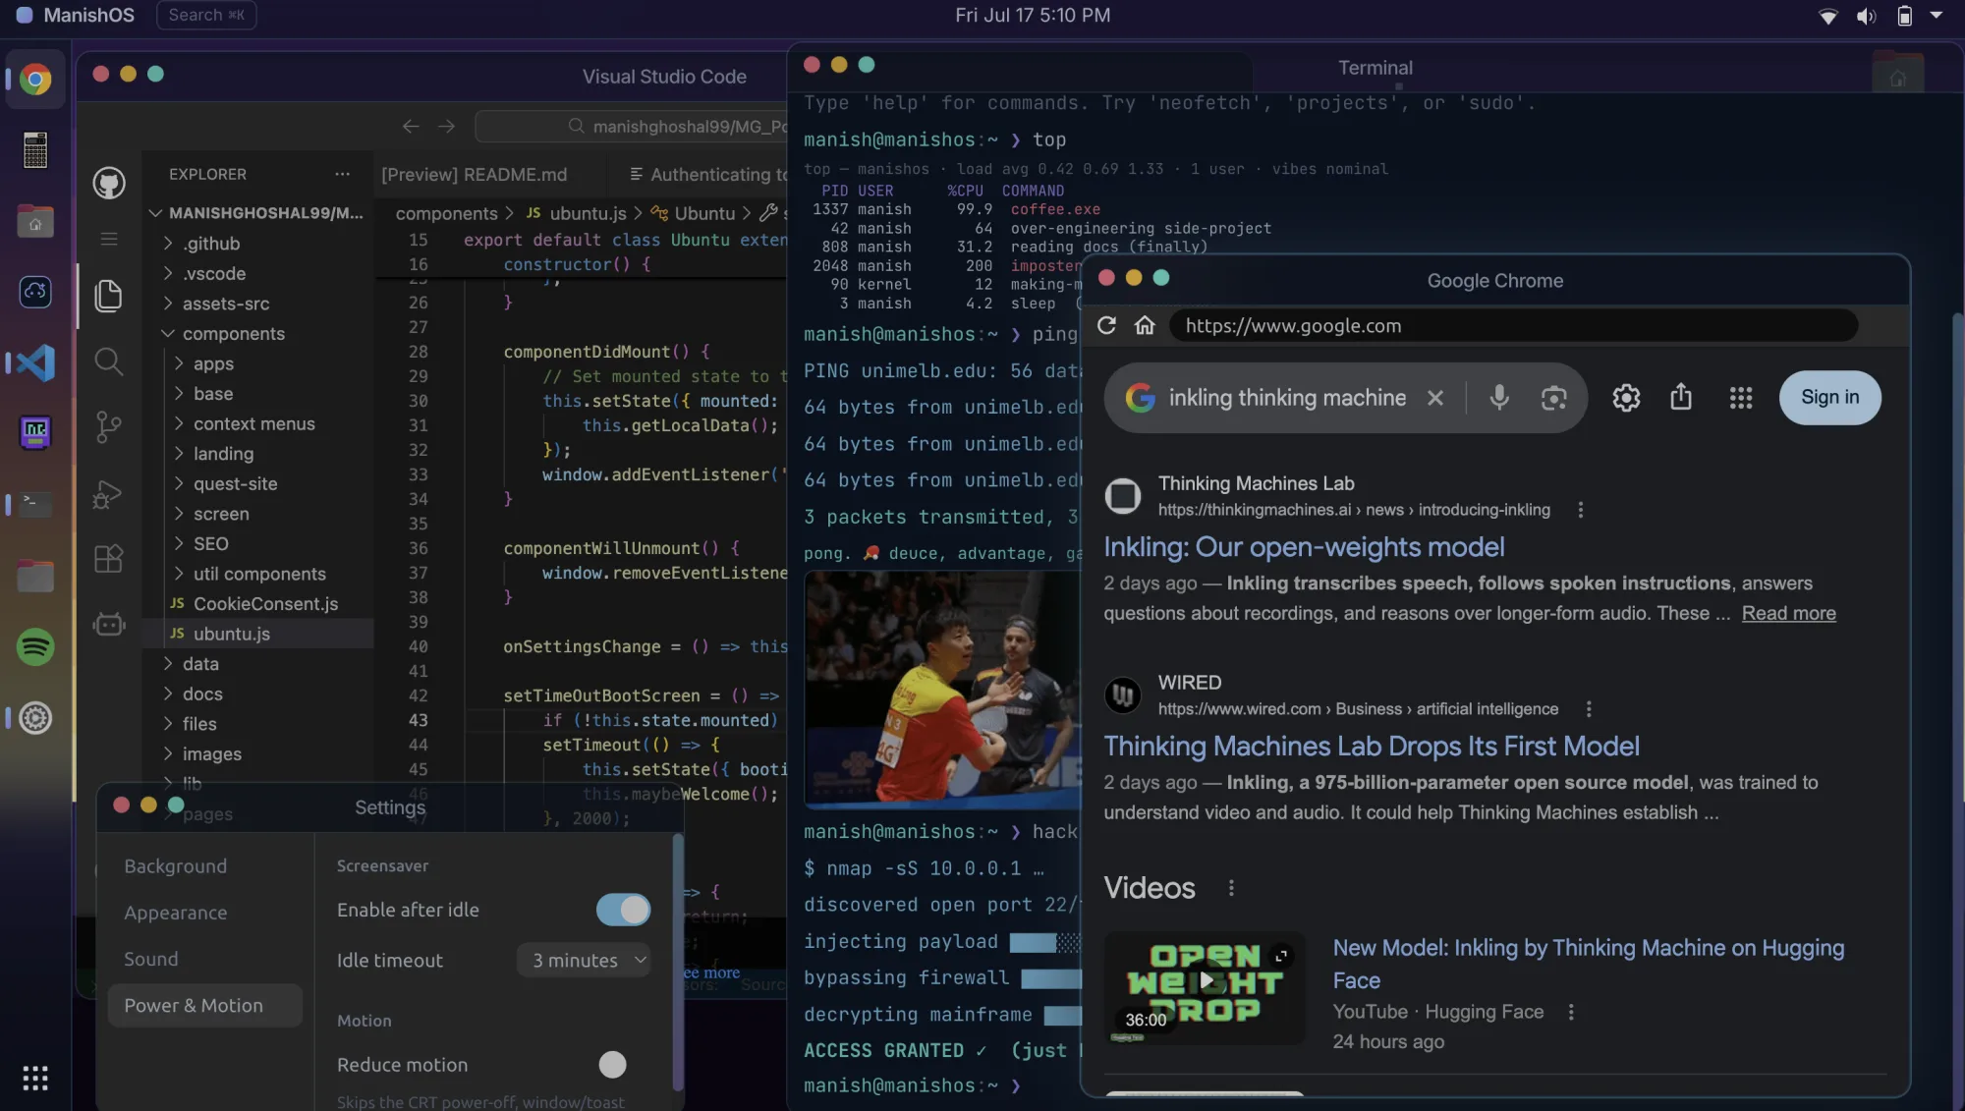1965x1111 pixels.
Task: Click the top bar Search field
Action: (206, 15)
